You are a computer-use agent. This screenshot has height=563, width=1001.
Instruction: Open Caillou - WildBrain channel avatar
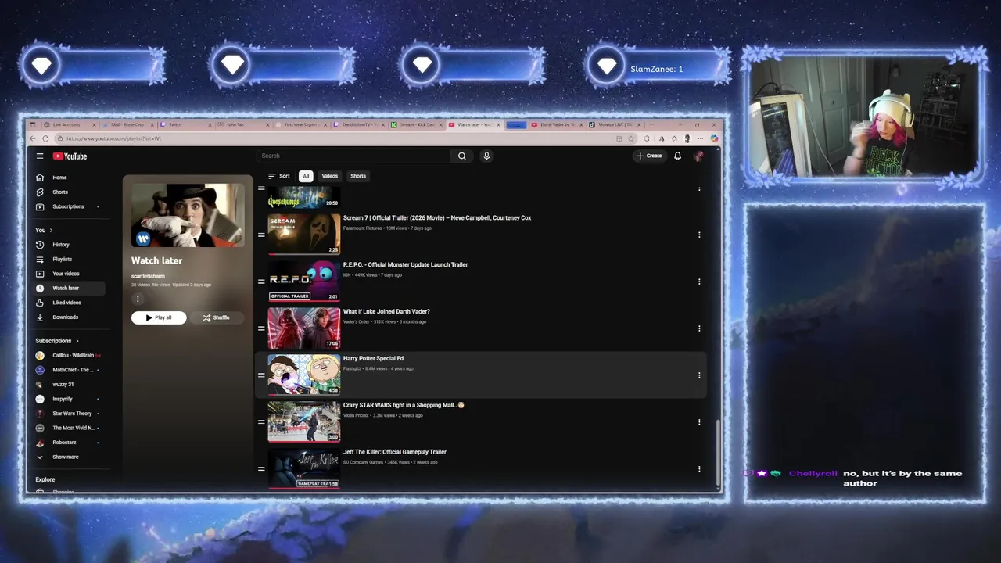[40, 355]
